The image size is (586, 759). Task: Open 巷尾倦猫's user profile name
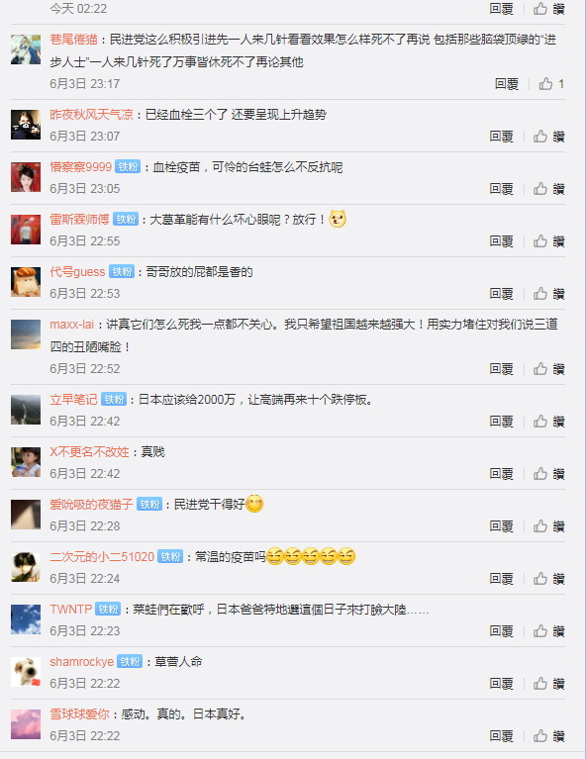(73, 40)
